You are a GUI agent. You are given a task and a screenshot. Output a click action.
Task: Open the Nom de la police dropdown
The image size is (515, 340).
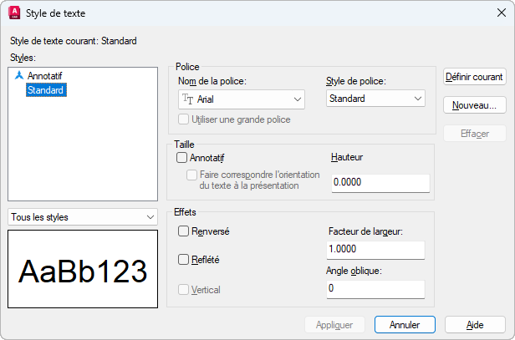tap(242, 99)
